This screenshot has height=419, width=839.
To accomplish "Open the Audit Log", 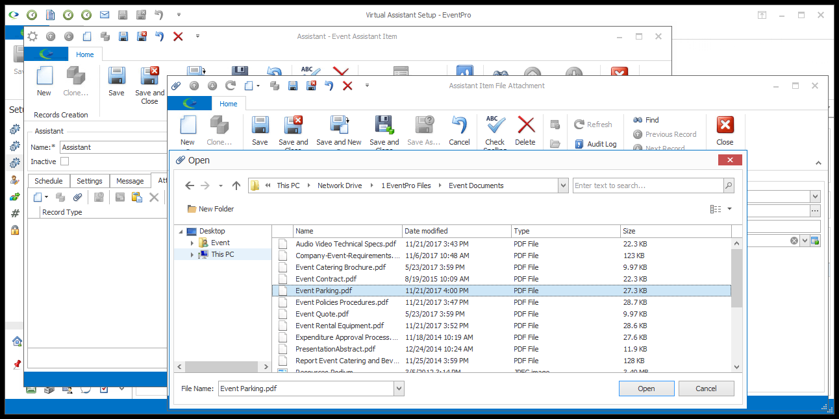I will (595, 144).
